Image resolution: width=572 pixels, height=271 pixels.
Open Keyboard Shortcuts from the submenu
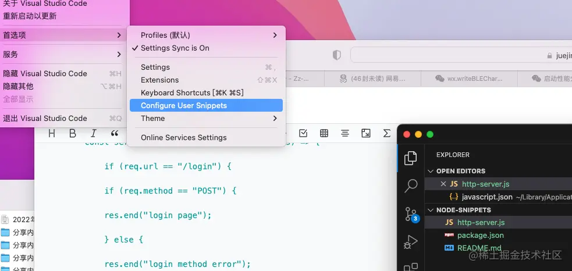[206, 92]
